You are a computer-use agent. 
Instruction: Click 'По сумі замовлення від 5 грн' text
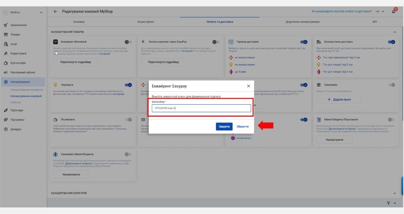coord(341,58)
